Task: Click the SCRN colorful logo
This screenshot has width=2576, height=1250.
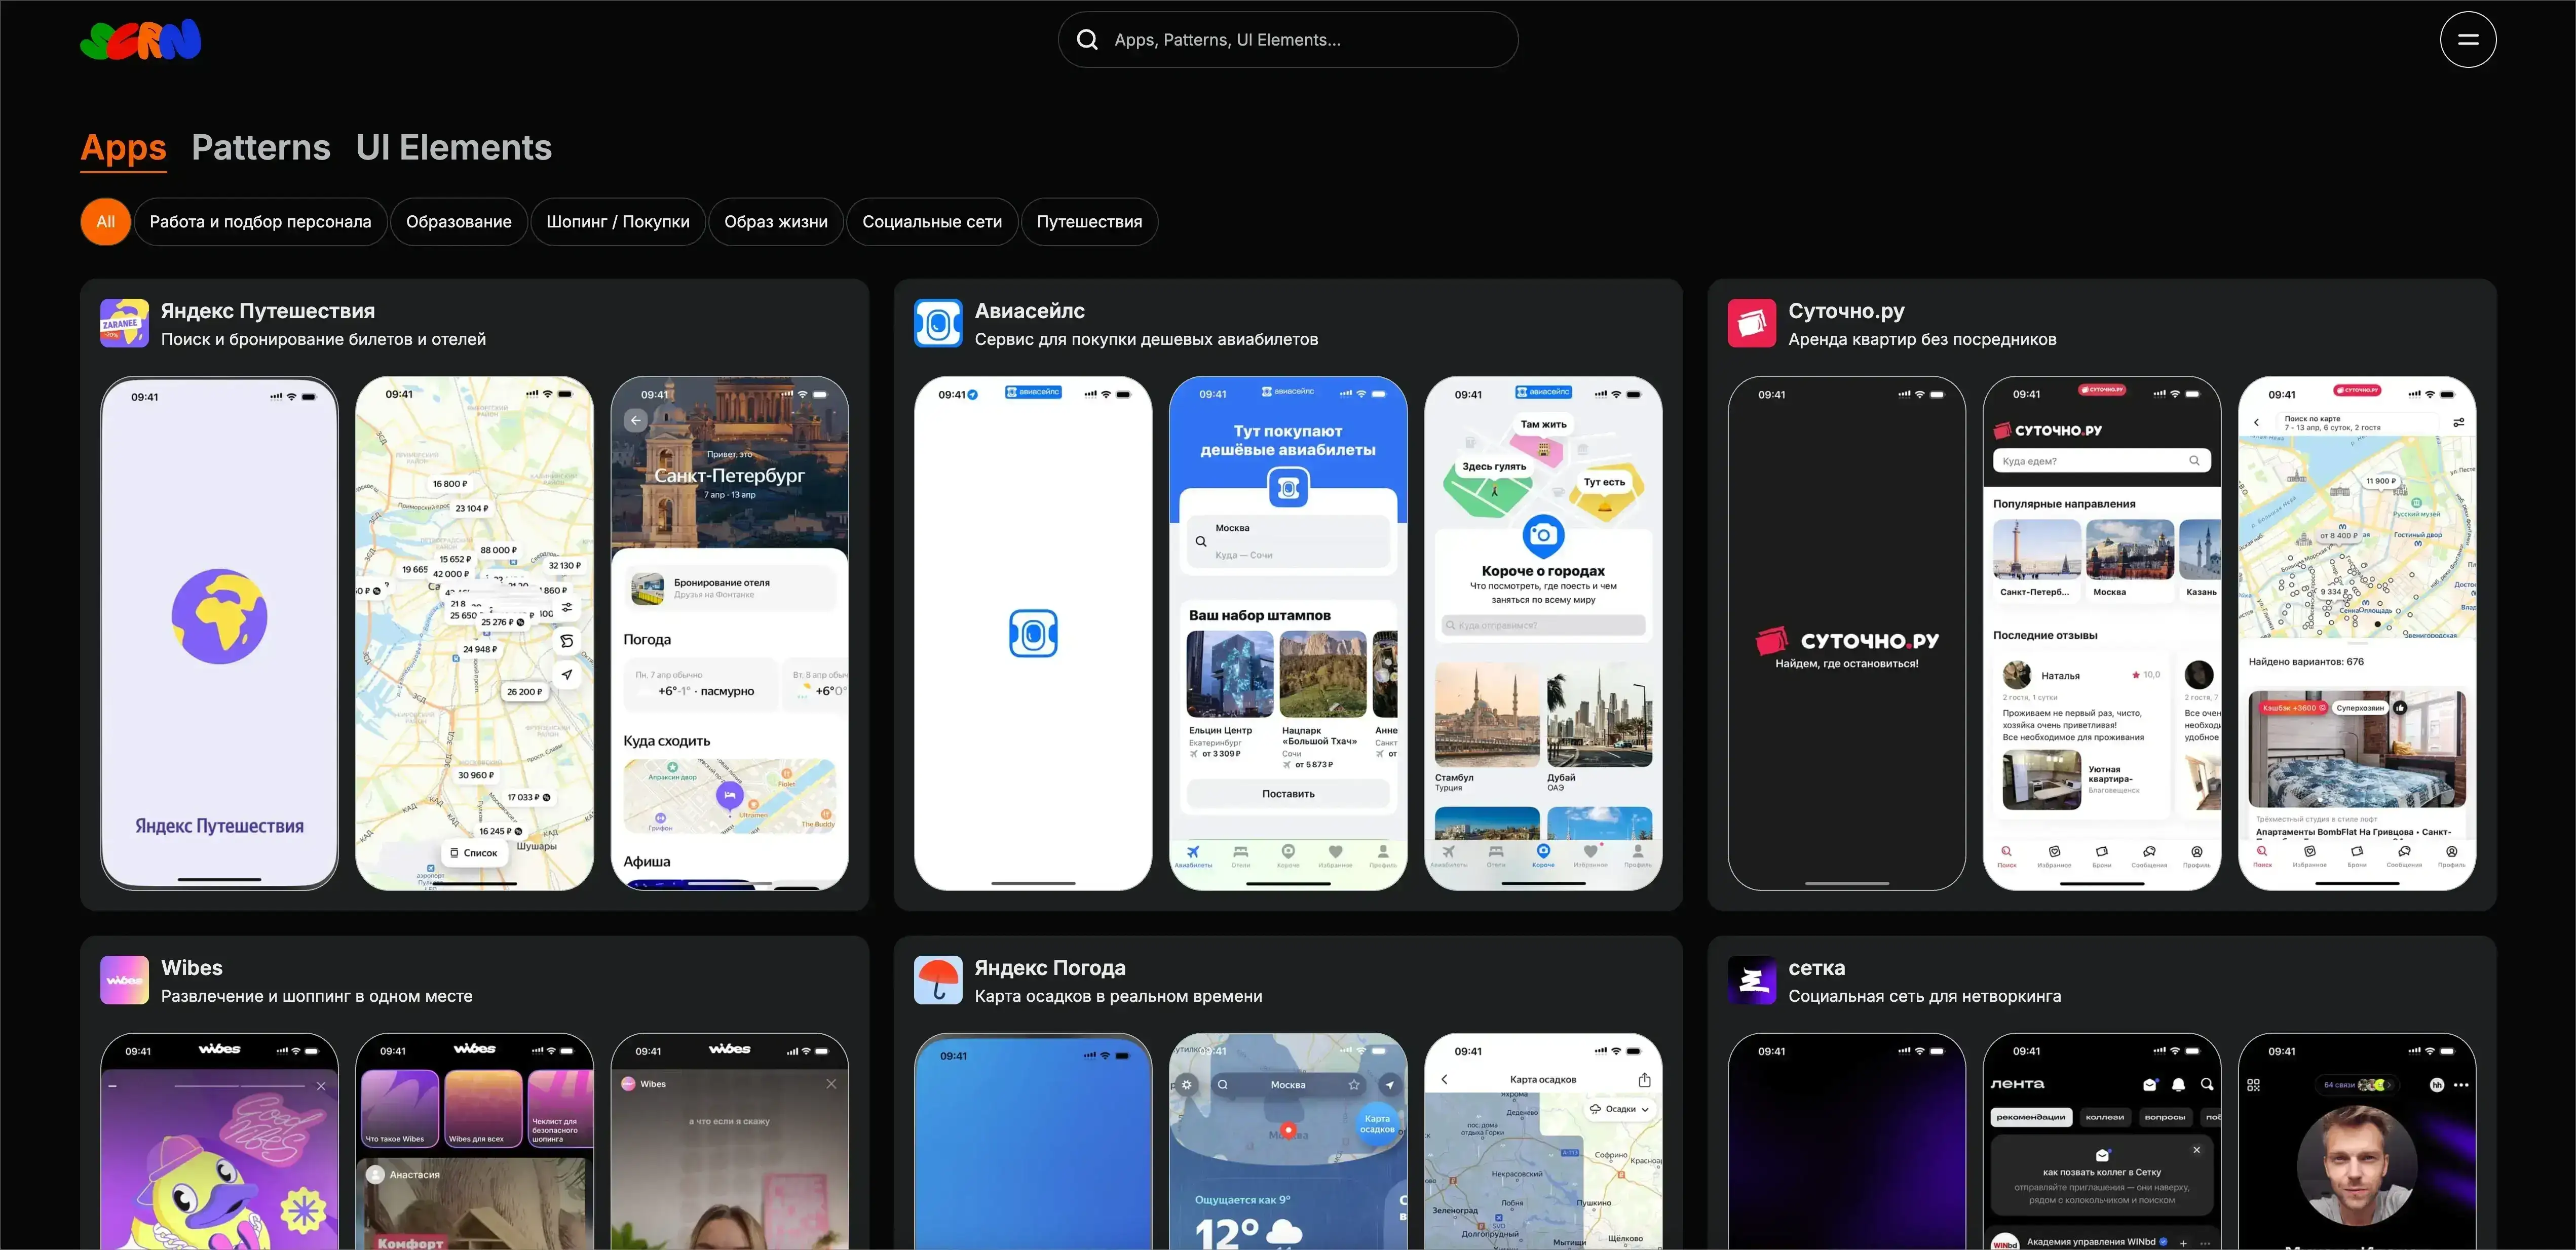Action: coord(141,40)
